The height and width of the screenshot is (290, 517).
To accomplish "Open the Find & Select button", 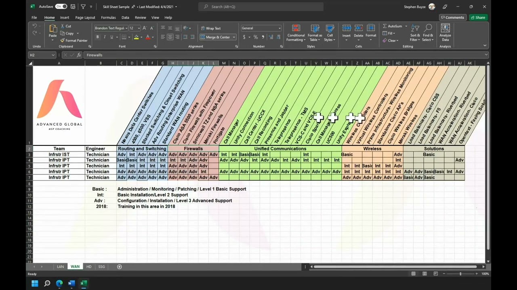I will click(x=428, y=33).
